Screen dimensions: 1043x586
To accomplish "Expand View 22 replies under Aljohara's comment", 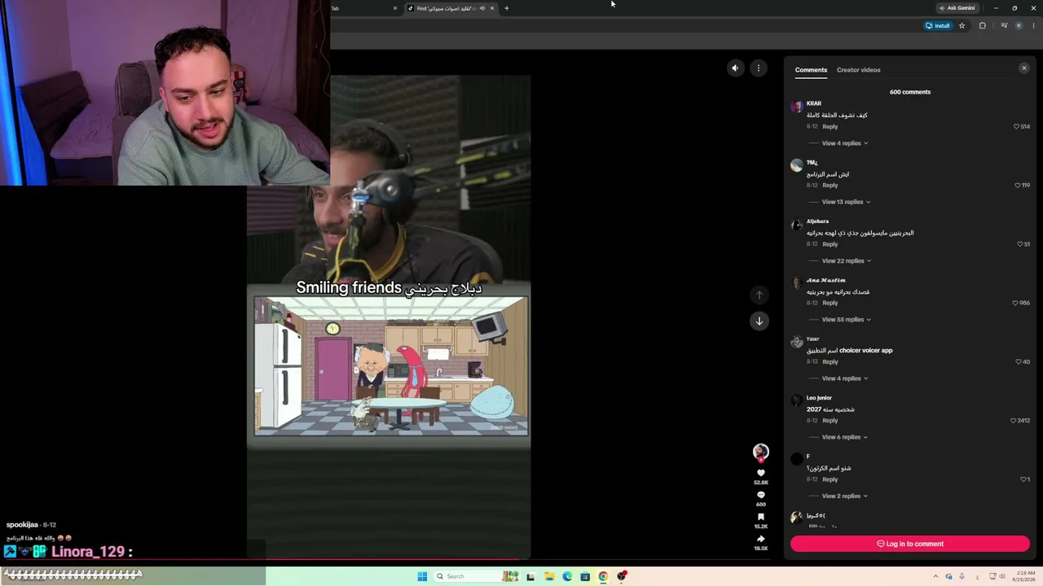I will (847, 260).
